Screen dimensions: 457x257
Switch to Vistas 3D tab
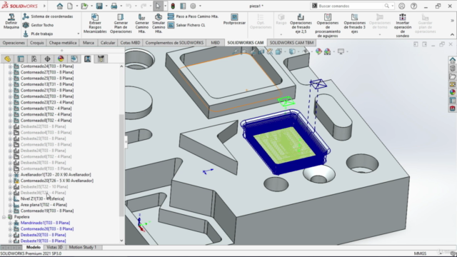click(54, 248)
